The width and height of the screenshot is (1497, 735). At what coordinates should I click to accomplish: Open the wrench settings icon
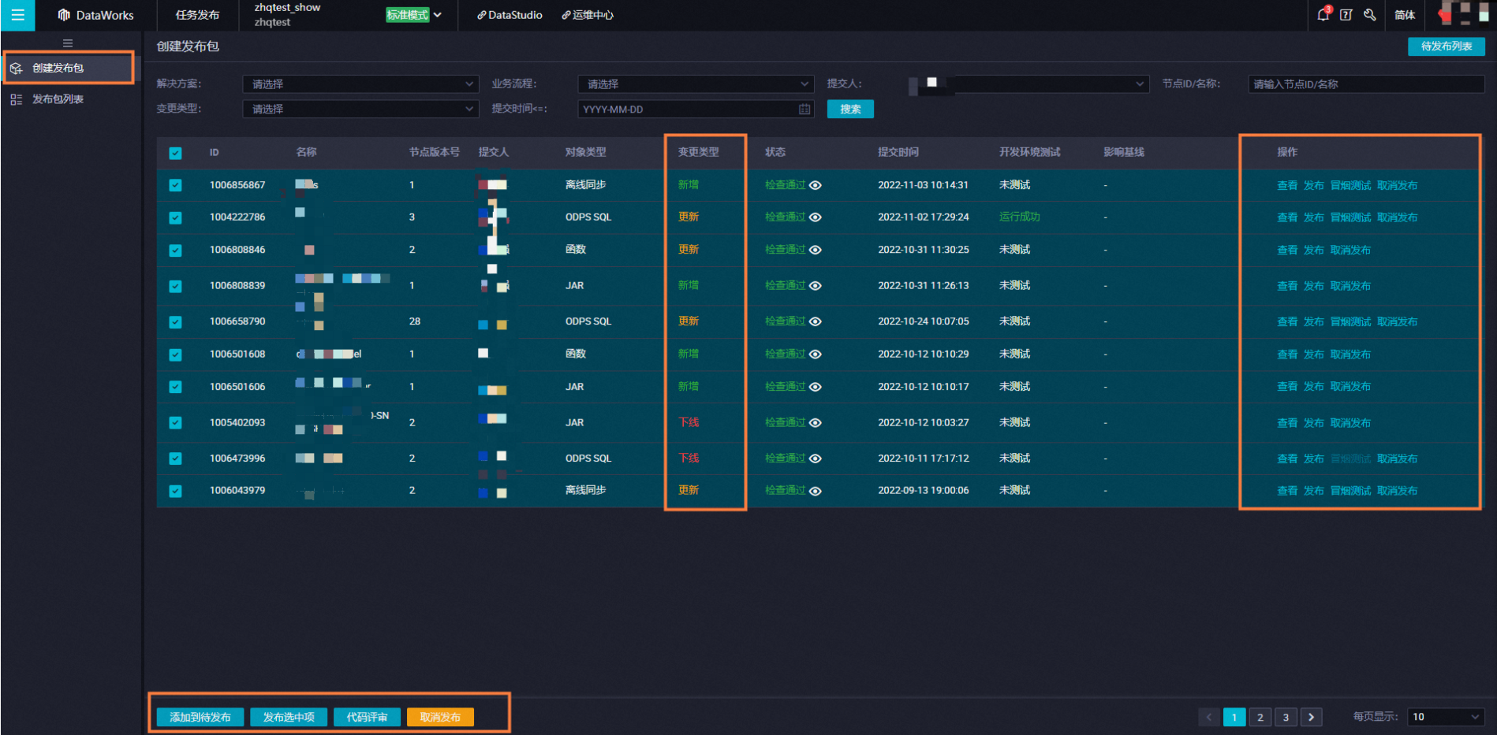point(1370,15)
